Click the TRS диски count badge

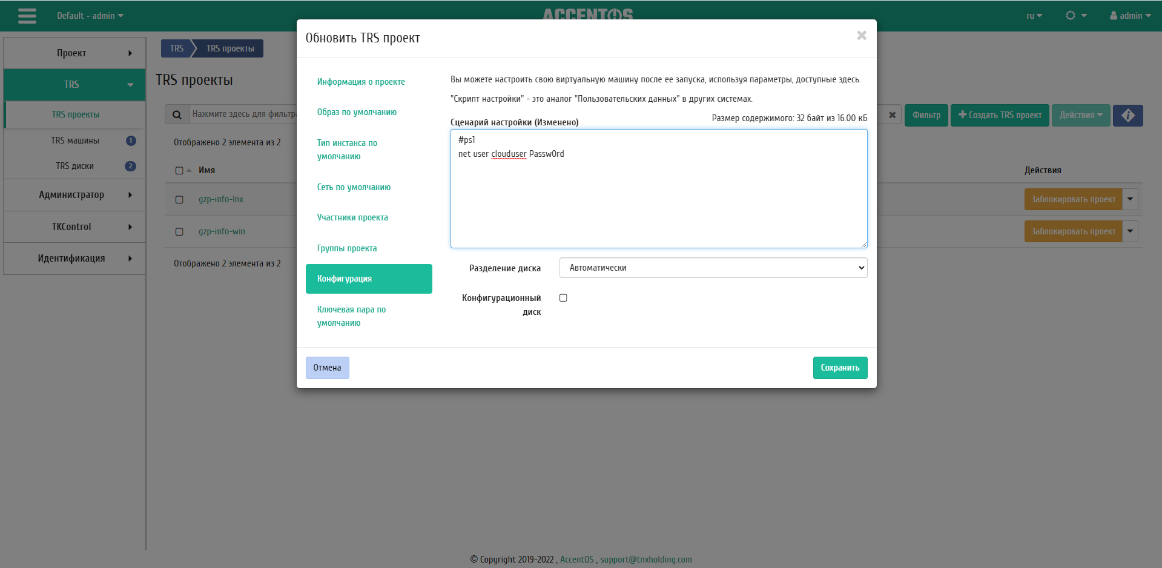point(130,166)
